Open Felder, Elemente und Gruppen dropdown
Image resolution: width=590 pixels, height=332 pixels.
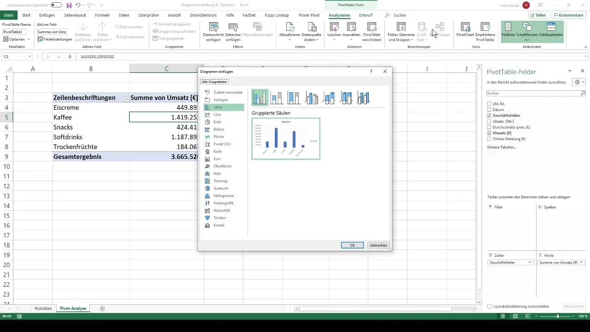(x=401, y=32)
